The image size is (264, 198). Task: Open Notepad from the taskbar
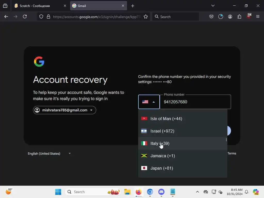point(172,192)
